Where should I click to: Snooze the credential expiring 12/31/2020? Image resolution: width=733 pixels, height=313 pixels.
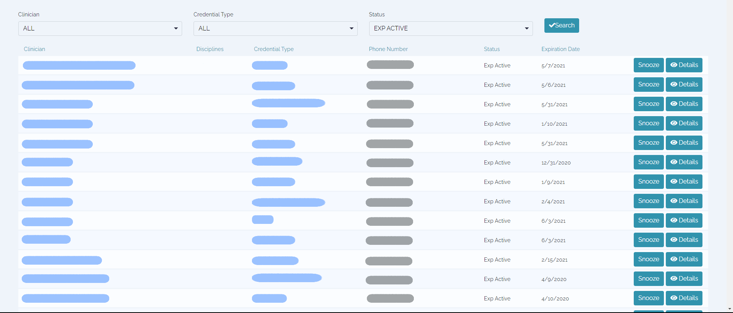click(x=649, y=162)
